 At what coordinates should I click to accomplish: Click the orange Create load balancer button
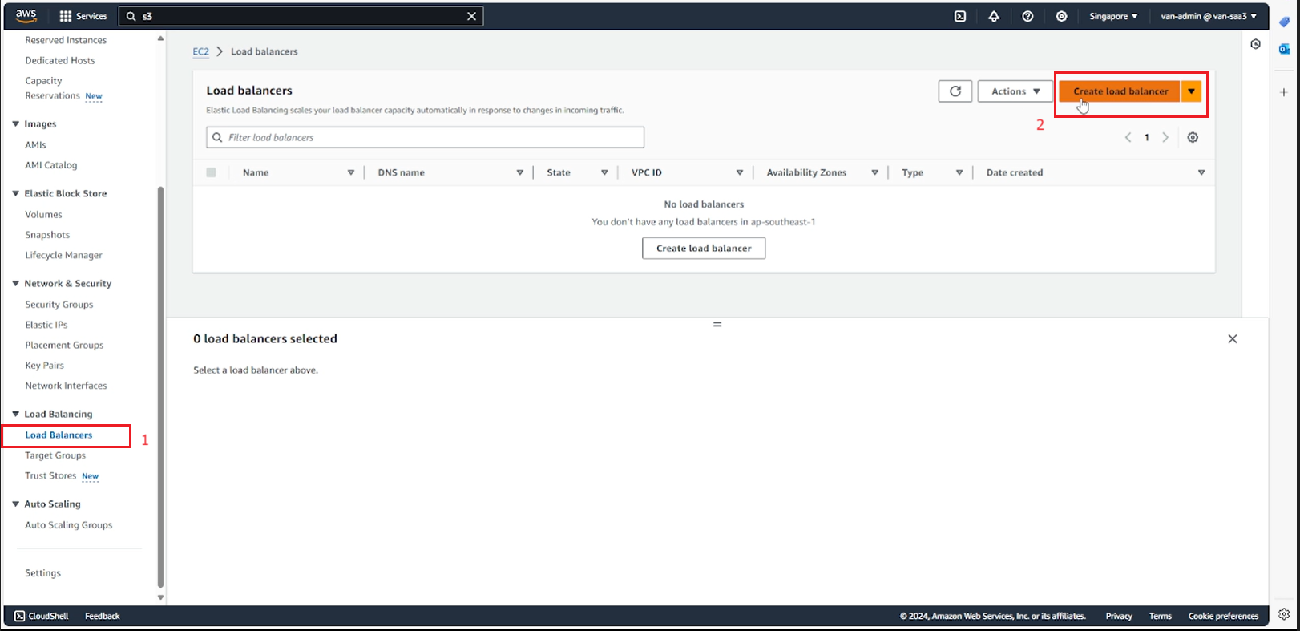(1120, 91)
